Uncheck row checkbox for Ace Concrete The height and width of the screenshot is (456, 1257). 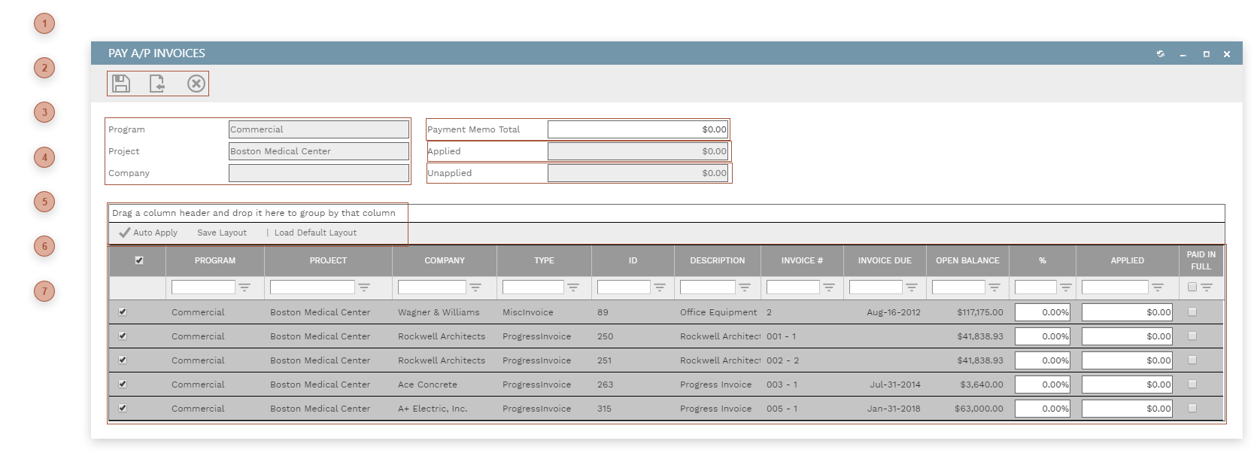[123, 384]
